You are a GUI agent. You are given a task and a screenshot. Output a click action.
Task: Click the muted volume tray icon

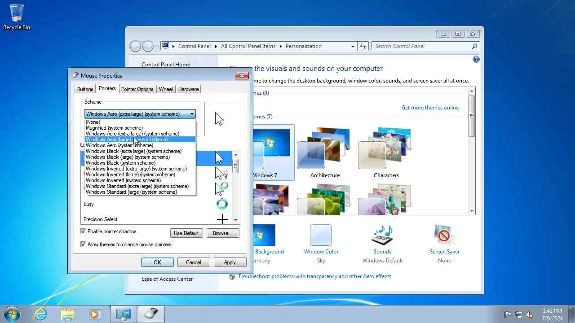pos(530,314)
